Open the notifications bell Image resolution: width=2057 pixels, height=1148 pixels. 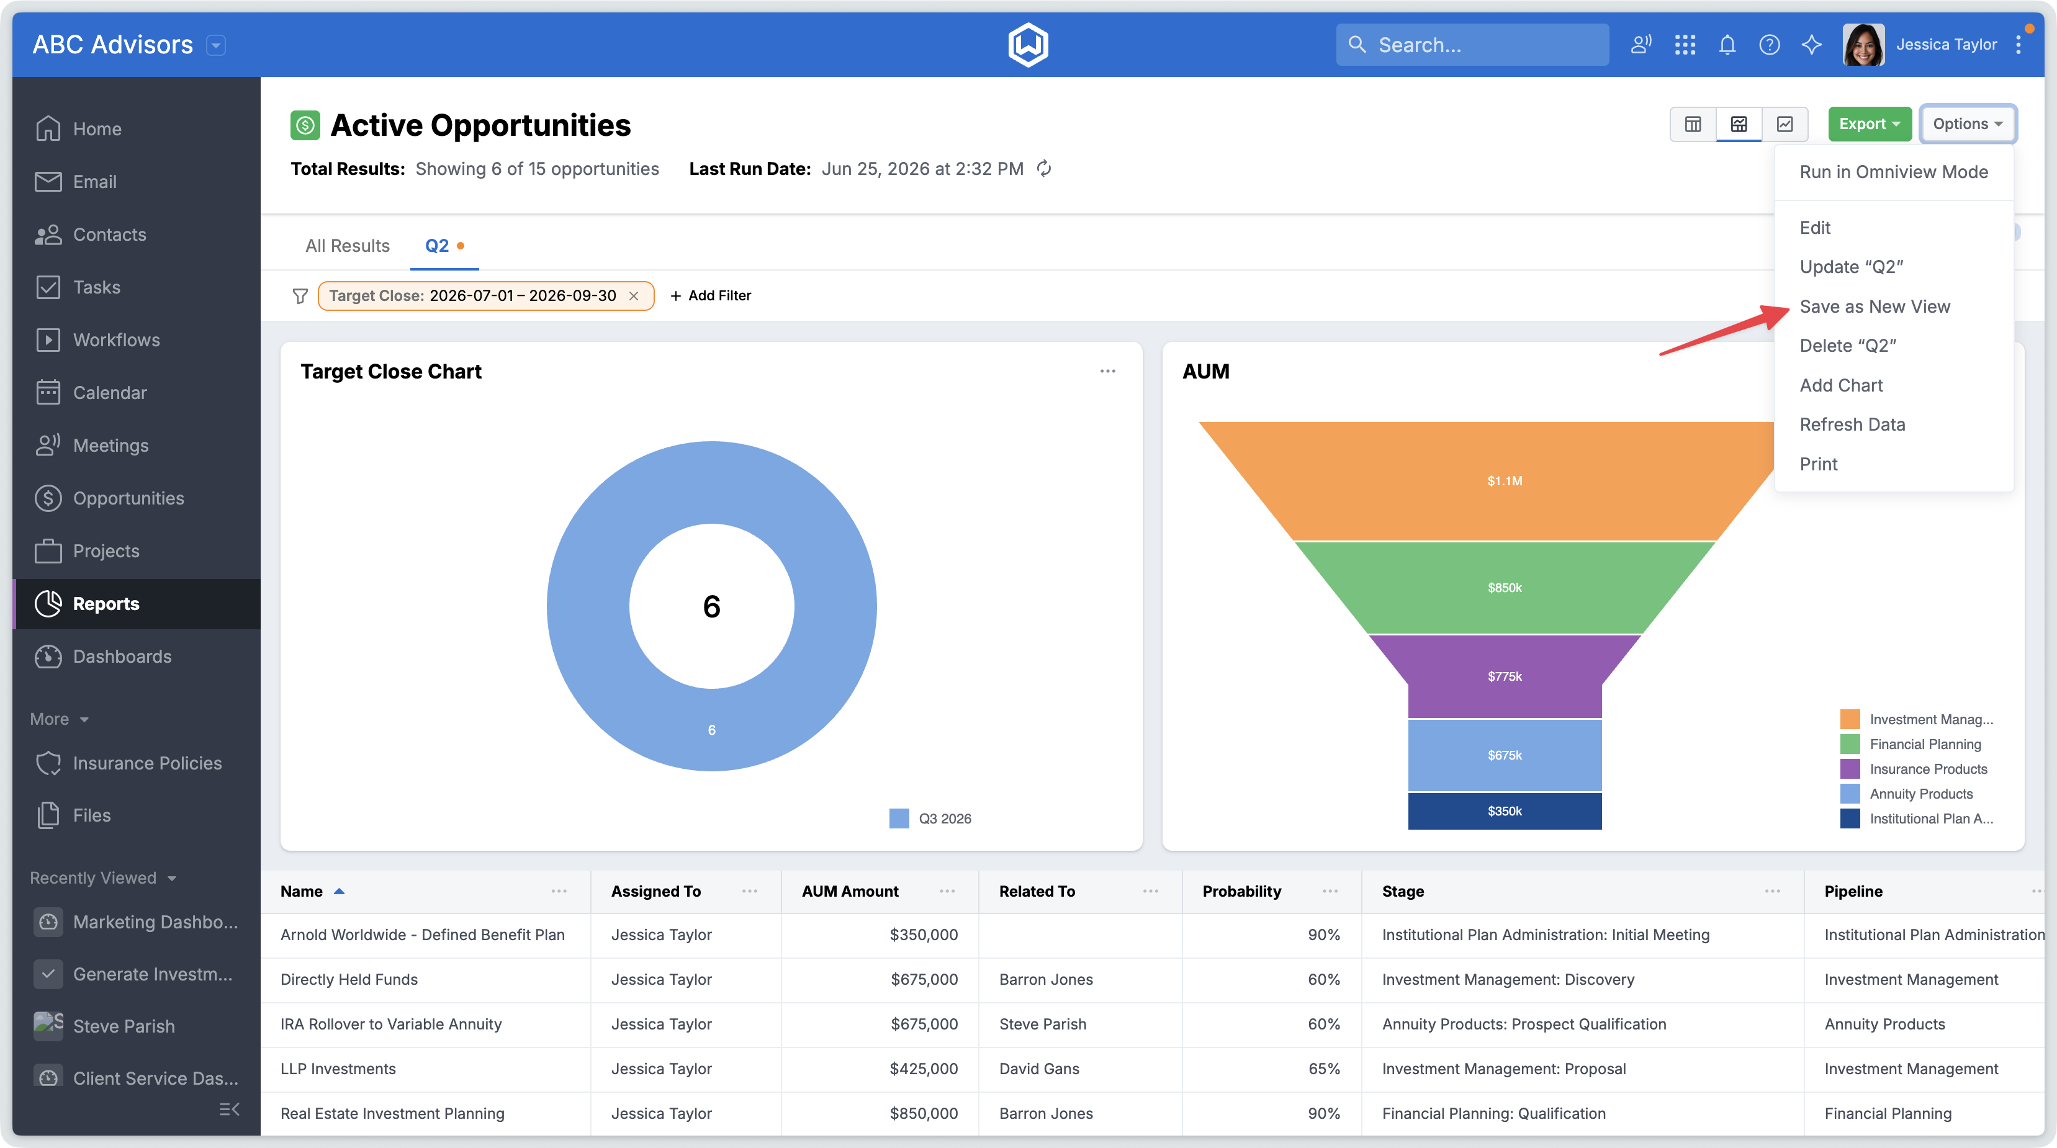click(1727, 45)
